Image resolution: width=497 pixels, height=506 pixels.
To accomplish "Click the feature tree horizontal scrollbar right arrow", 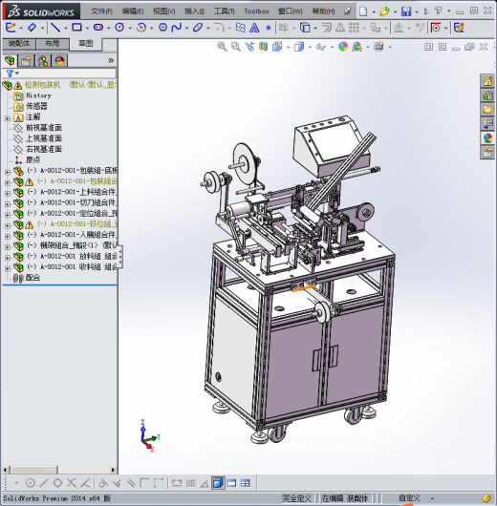I will [113, 470].
